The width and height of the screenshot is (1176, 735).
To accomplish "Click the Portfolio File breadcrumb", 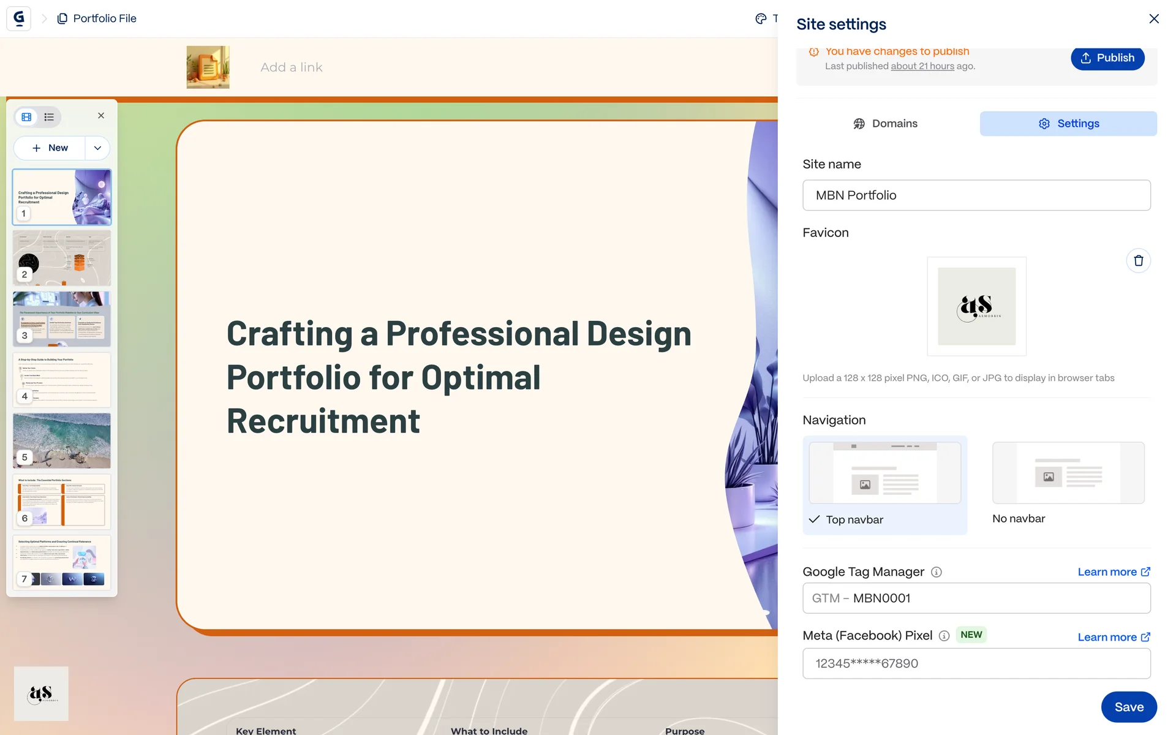I will point(104,18).
